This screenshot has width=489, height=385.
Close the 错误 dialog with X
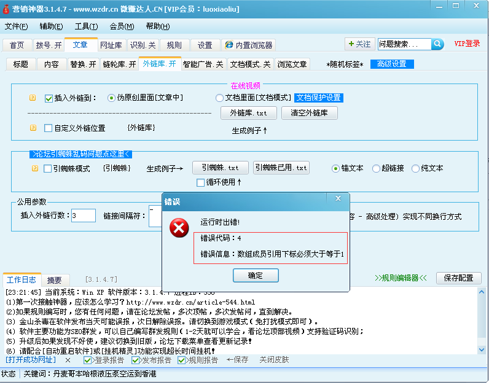[338, 198]
